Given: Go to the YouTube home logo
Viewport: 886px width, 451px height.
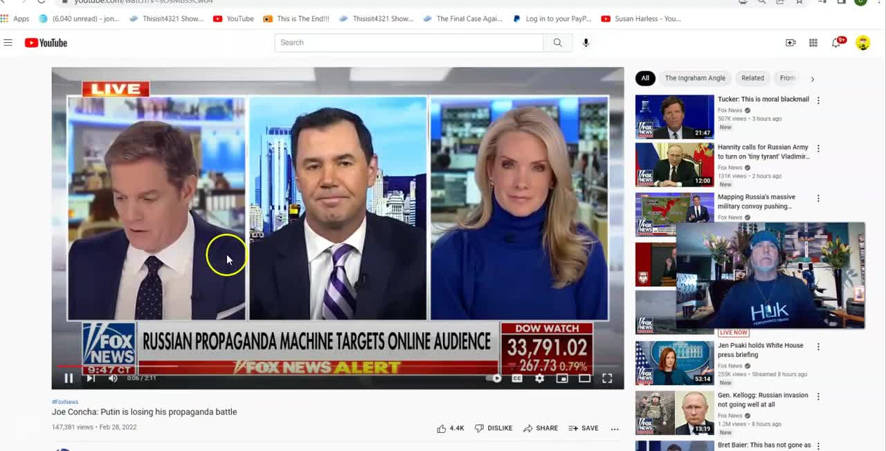Looking at the screenshot, I should tap(46, 43).
